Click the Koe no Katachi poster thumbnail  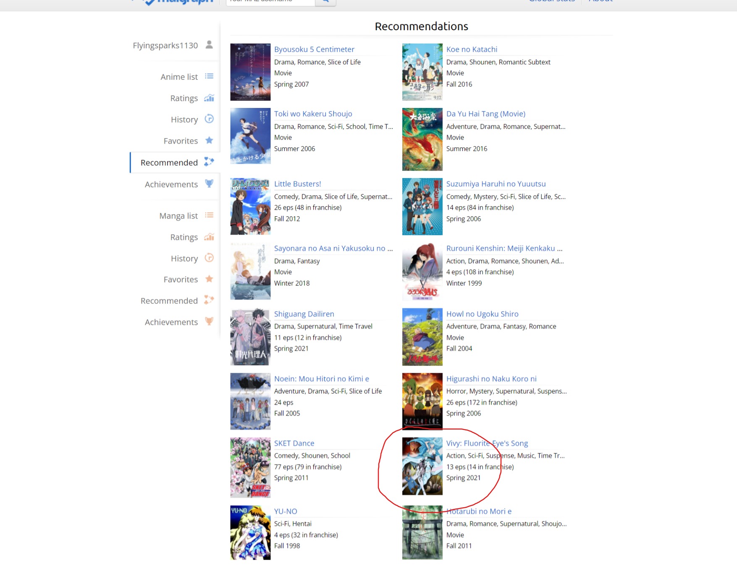(422, 72)
